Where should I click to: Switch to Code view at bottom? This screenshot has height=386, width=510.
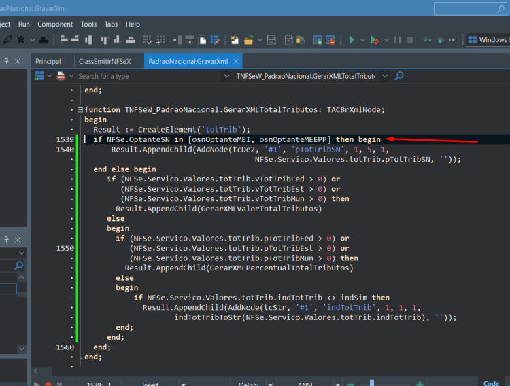pos(491,383)
